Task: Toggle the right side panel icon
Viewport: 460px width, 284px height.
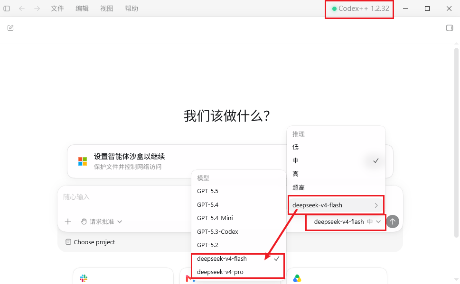Action: [x=450, y=28]
